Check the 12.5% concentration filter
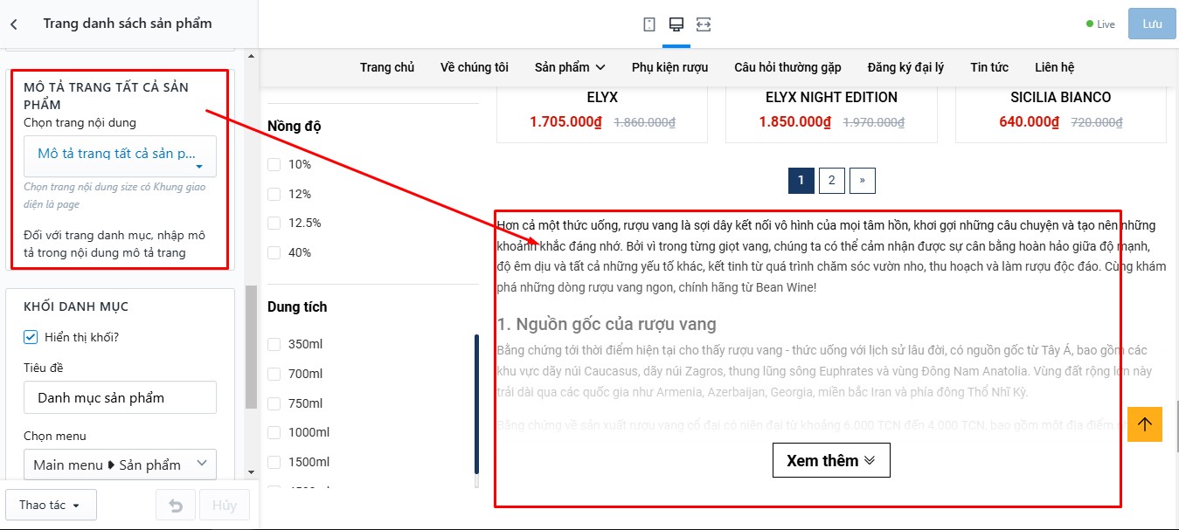 pos(274,223)
